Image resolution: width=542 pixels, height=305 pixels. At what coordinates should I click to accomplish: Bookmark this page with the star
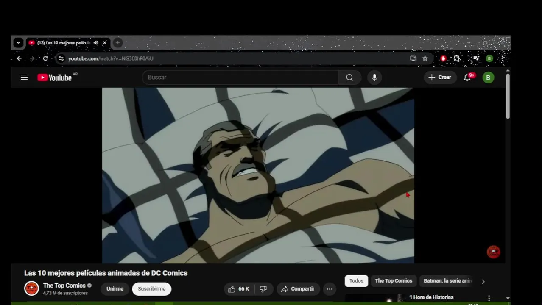[x=425, y=58]
